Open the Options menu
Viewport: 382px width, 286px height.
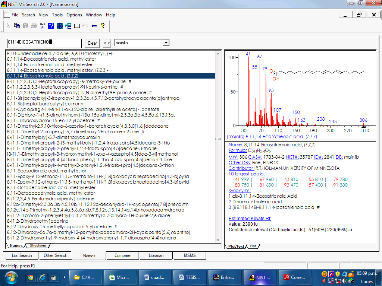tap(74, 15)
